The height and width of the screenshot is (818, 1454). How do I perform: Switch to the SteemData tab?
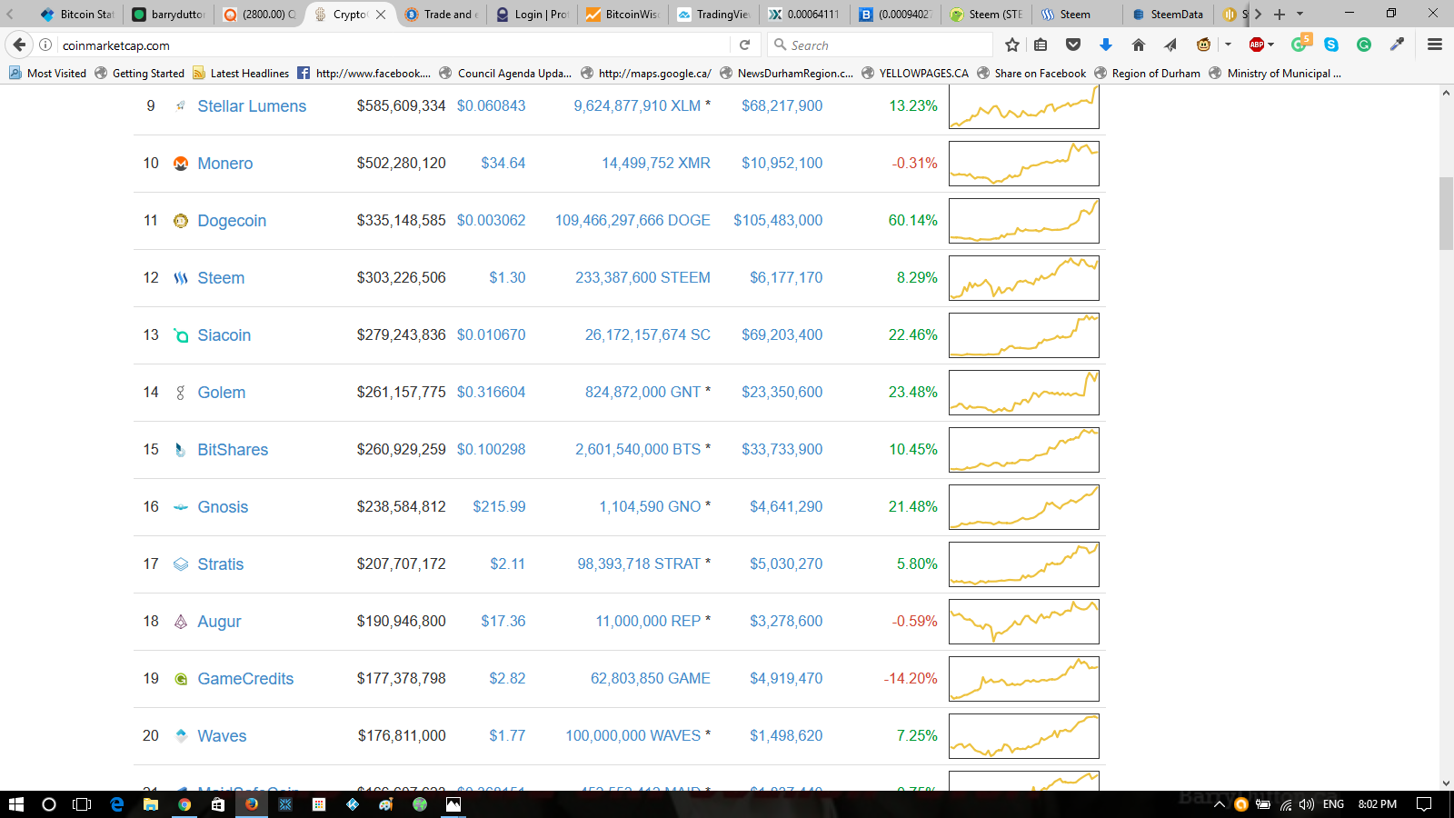[1168, 14]
